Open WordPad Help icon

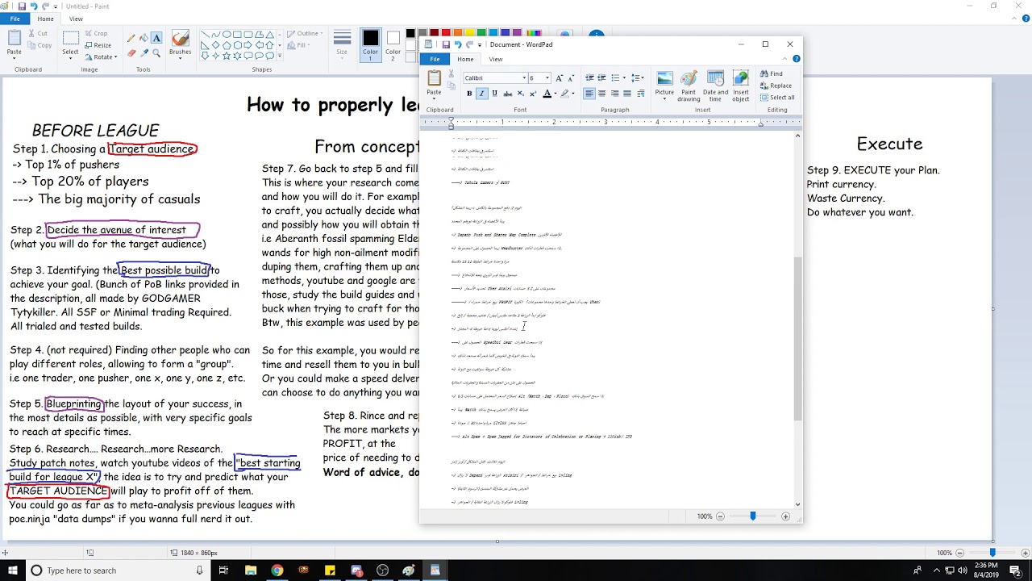(796, 59)
